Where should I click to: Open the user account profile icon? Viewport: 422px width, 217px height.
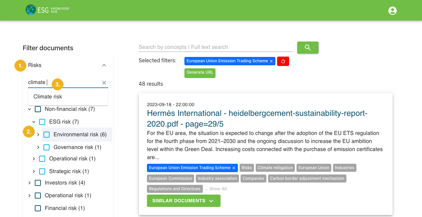392,11
